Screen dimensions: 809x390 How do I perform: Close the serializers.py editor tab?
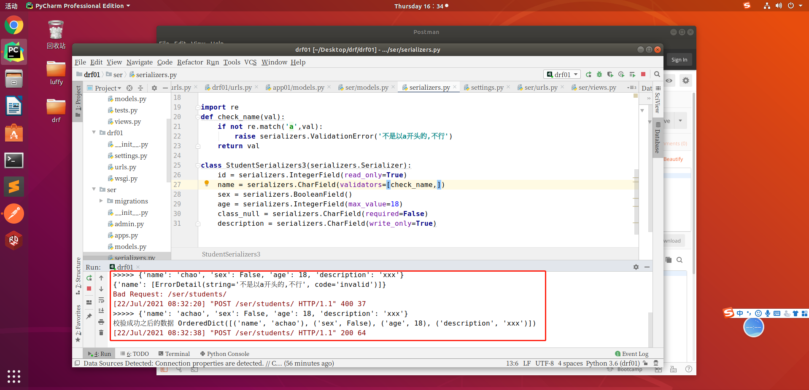click(x=455, y=87)
